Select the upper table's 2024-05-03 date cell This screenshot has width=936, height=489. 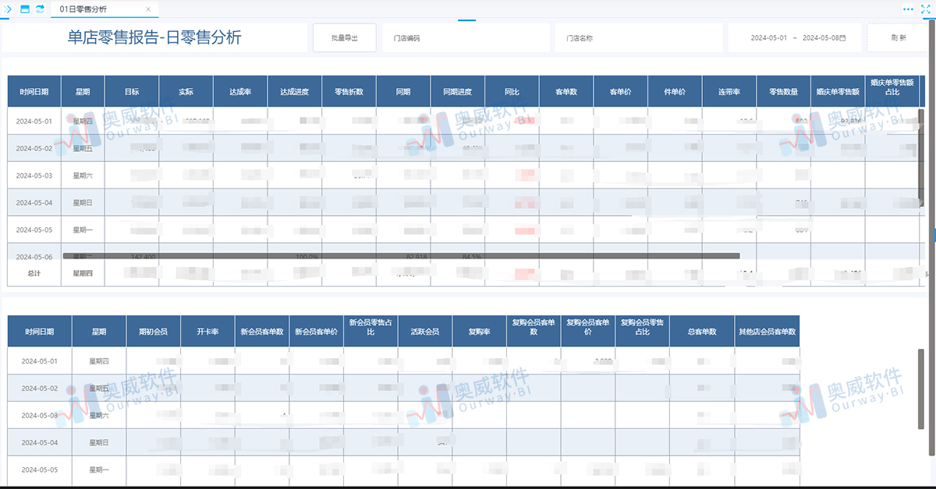[x=34, y=175]
